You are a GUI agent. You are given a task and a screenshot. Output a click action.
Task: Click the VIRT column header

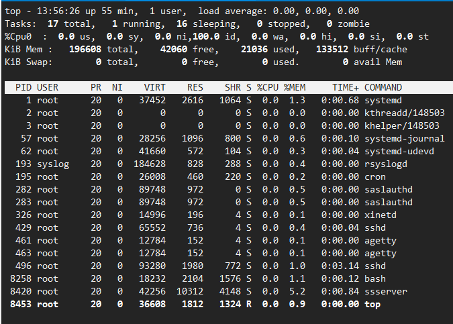pos(154,87)
